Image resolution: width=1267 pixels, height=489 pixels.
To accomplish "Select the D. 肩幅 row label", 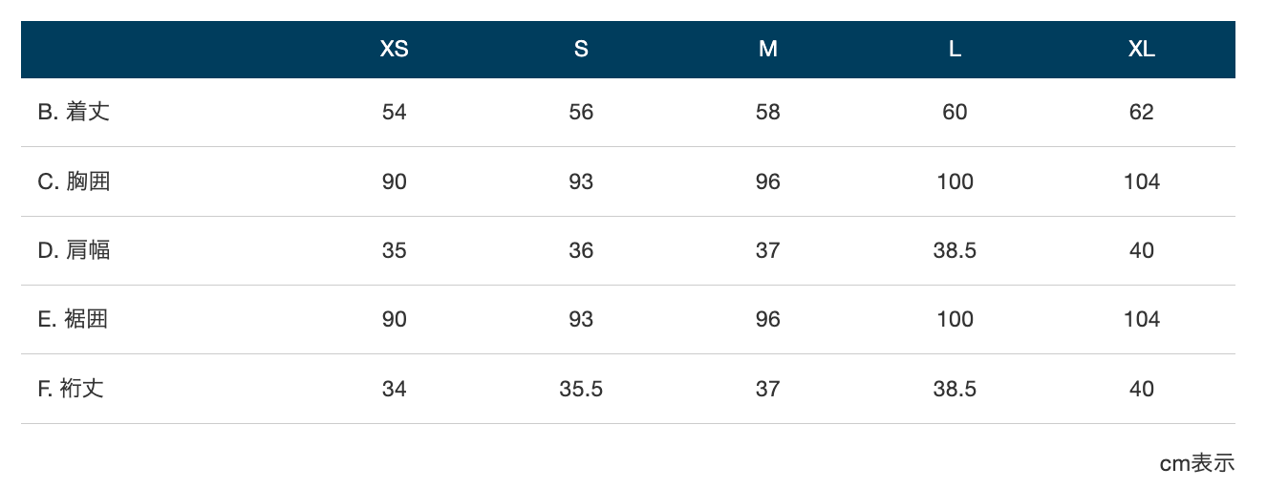I will click(74, 250).
